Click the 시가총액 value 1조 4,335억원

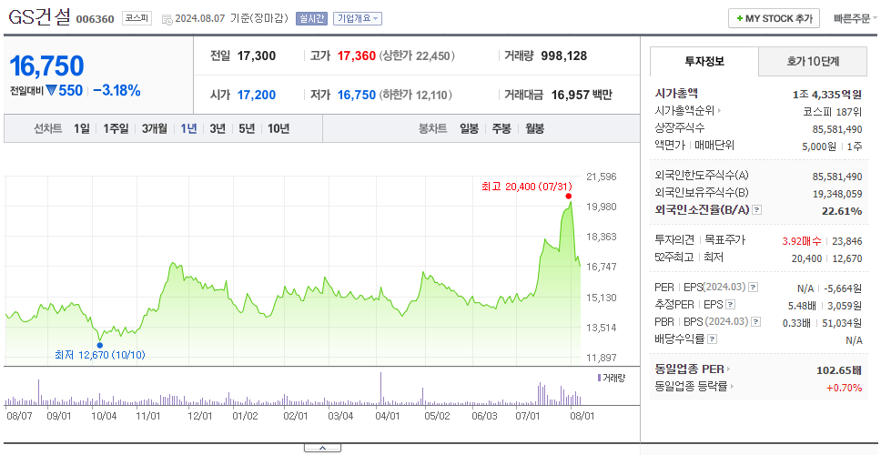click(x=827, y=95)
